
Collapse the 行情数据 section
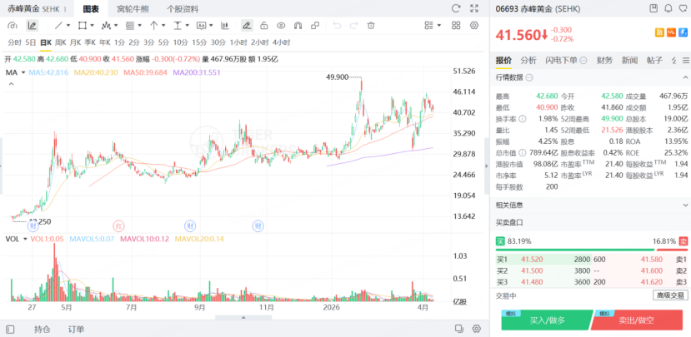click(685, 77)
